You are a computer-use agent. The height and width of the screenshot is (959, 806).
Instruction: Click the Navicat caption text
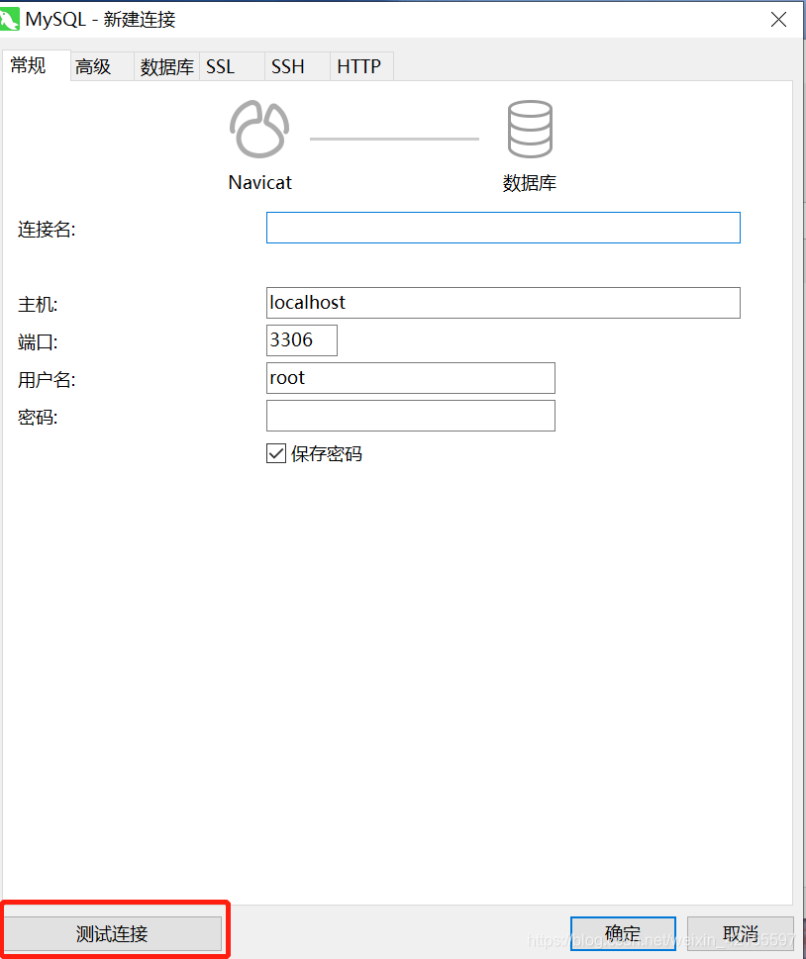click(x=259, y=182)
